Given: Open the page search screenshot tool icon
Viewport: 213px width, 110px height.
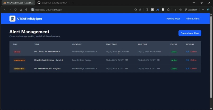Looking at the screenshot, I should [147, 10].
